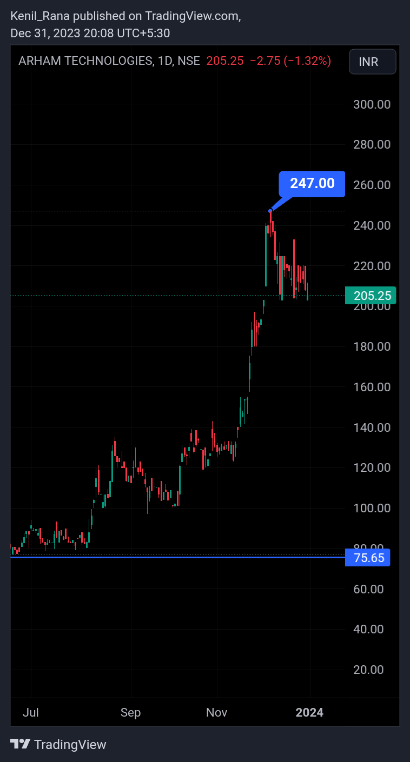Click the 75.65 horizontal line price tag
The image size is (410, 762).
(368, 558)
